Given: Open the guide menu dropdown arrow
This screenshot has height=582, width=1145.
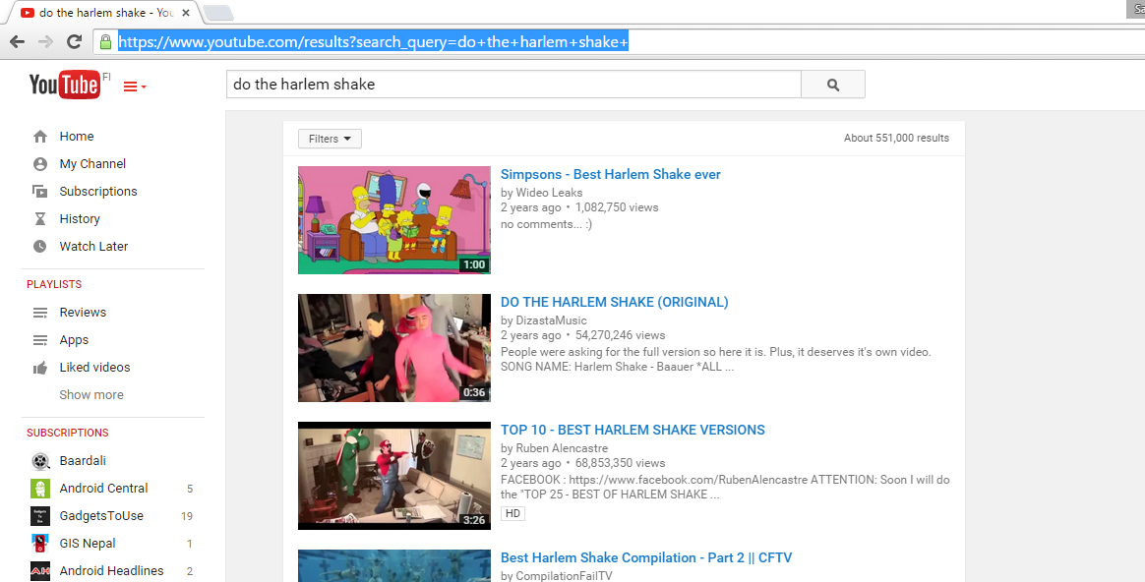Looking at the screenshot, I should (x=144, y=86).
